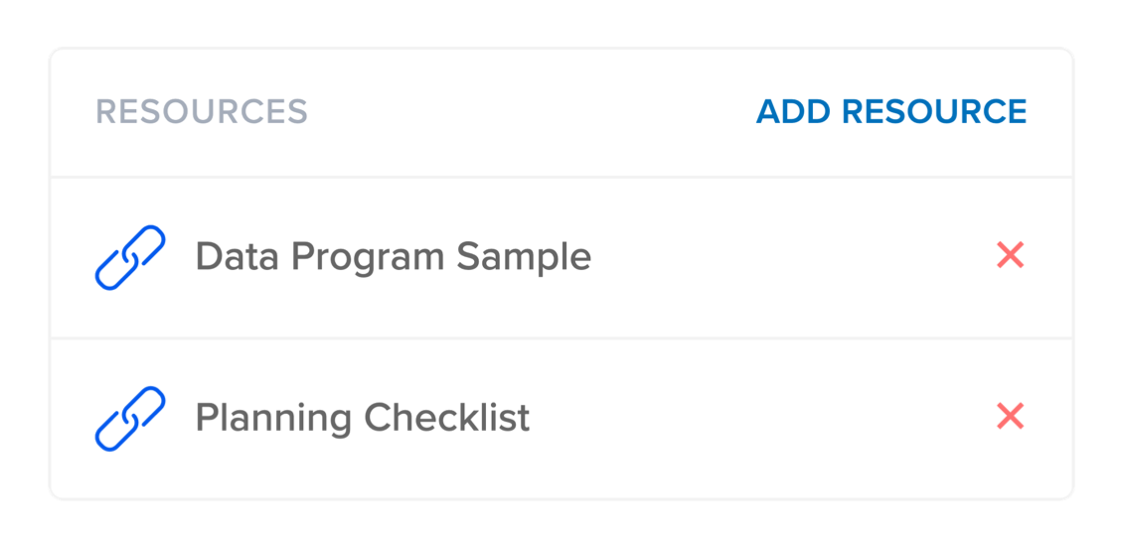Open the Data Program Sample link
Image resolution: width=1122 pixels, height=554 pixels.
393,257
